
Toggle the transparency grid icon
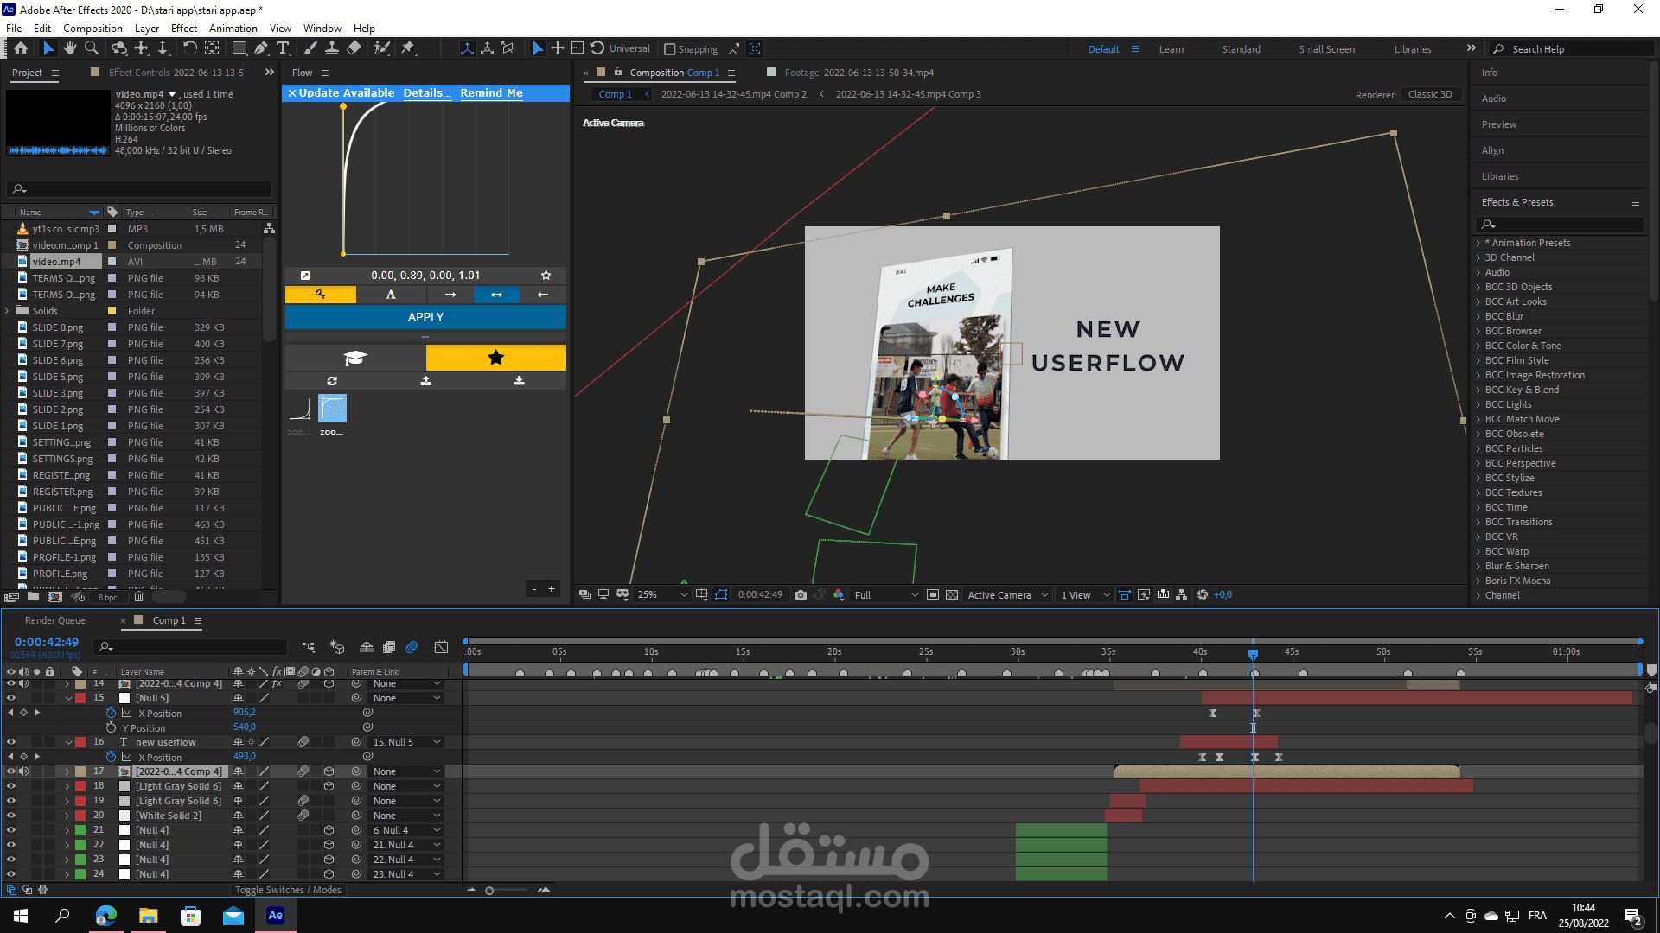click(x=952, y=594)
